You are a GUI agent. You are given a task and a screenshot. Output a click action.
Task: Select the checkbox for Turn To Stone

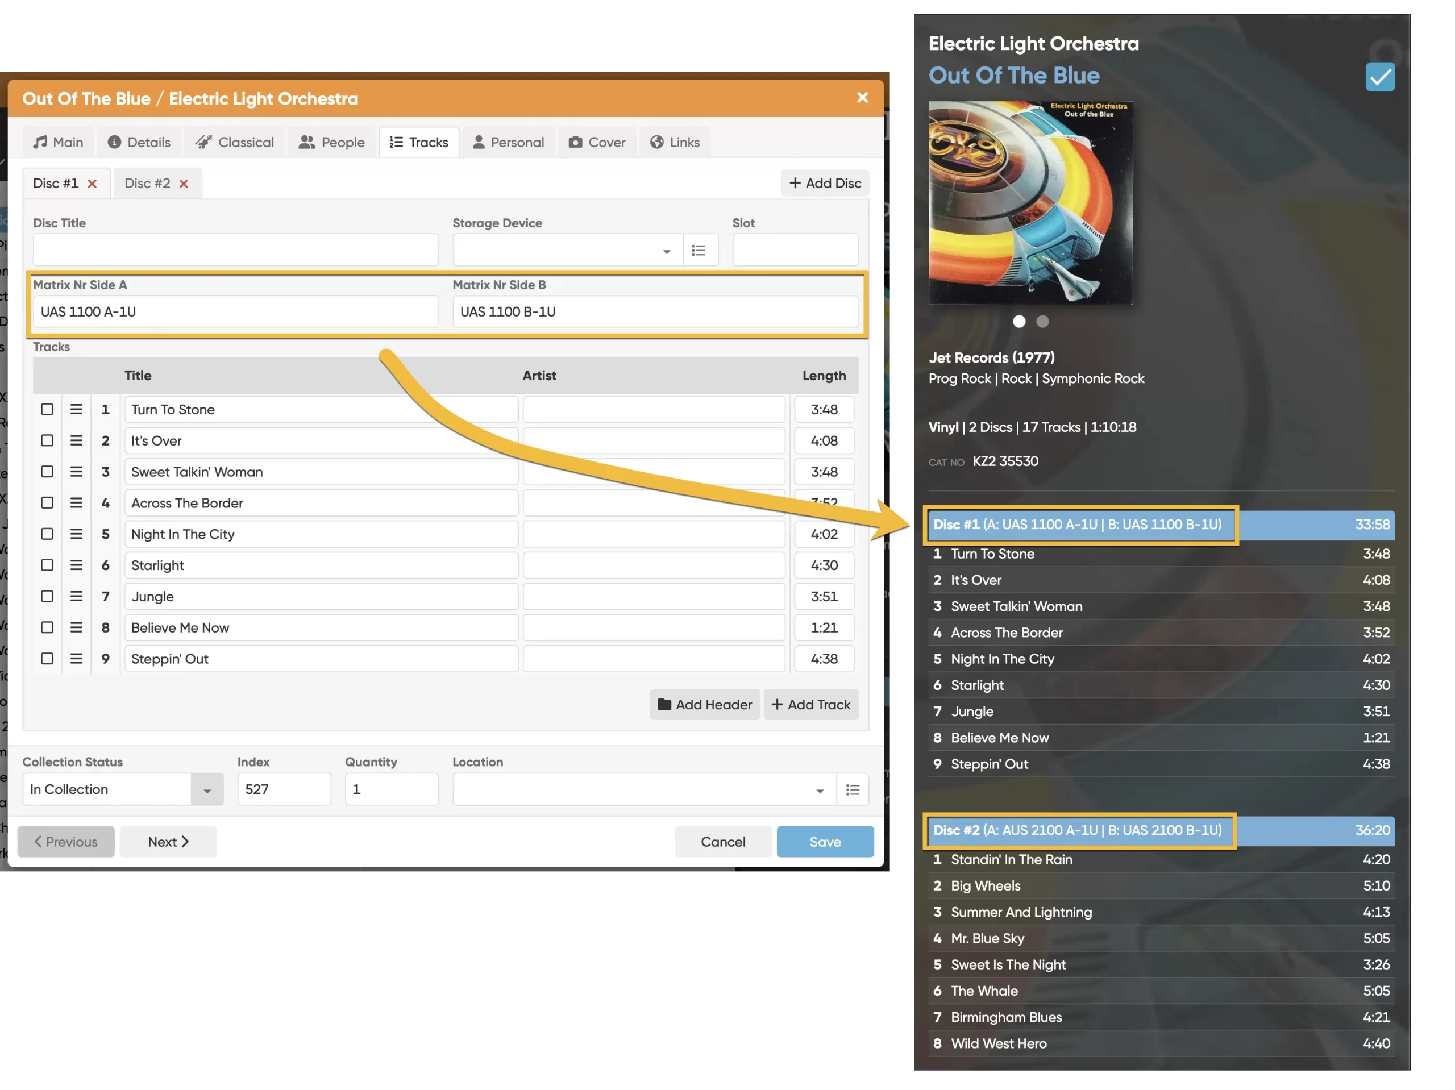coord(47,409)
